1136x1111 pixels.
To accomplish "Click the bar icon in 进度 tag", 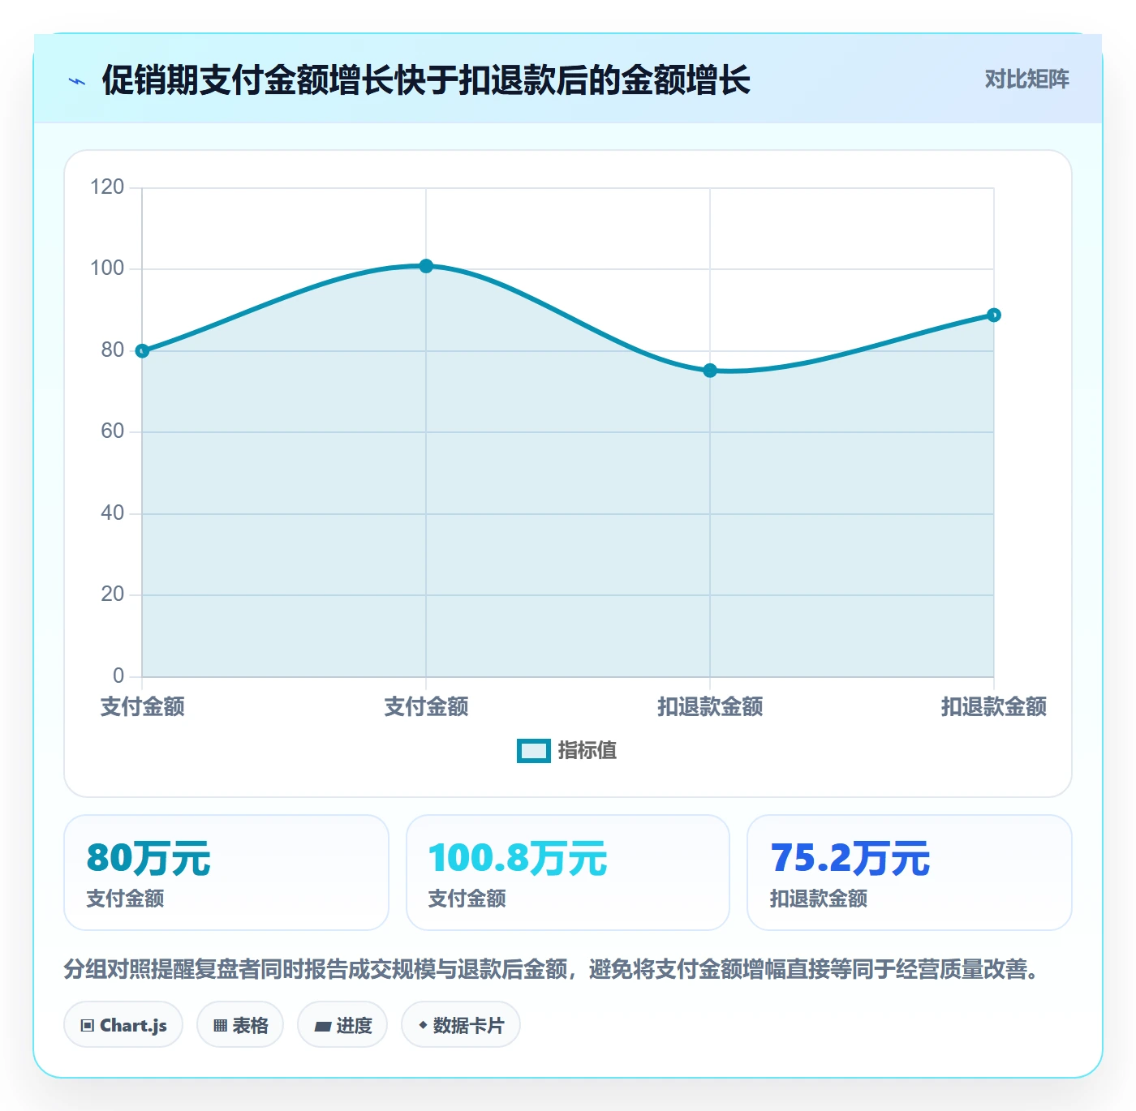I will coord(322,1027).
